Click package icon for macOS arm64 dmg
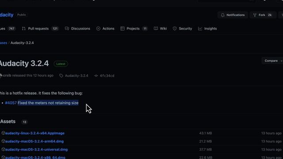Screen dimensions: 283x159 pyautogui.click(x=3, y=141)
